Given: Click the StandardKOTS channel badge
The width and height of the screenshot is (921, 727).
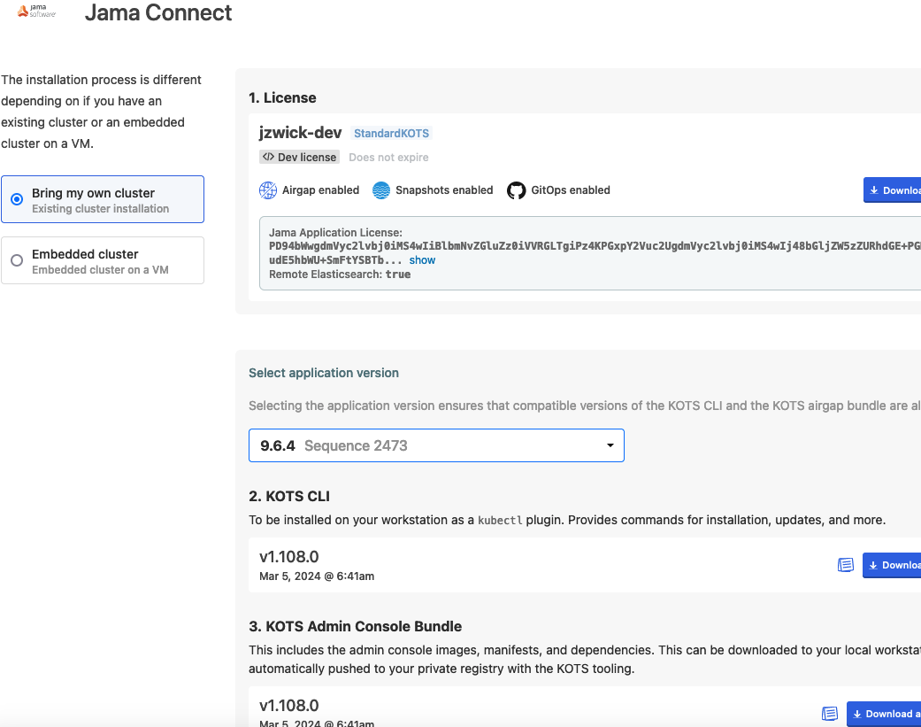Looking at the screenshot, I should 391,134.
